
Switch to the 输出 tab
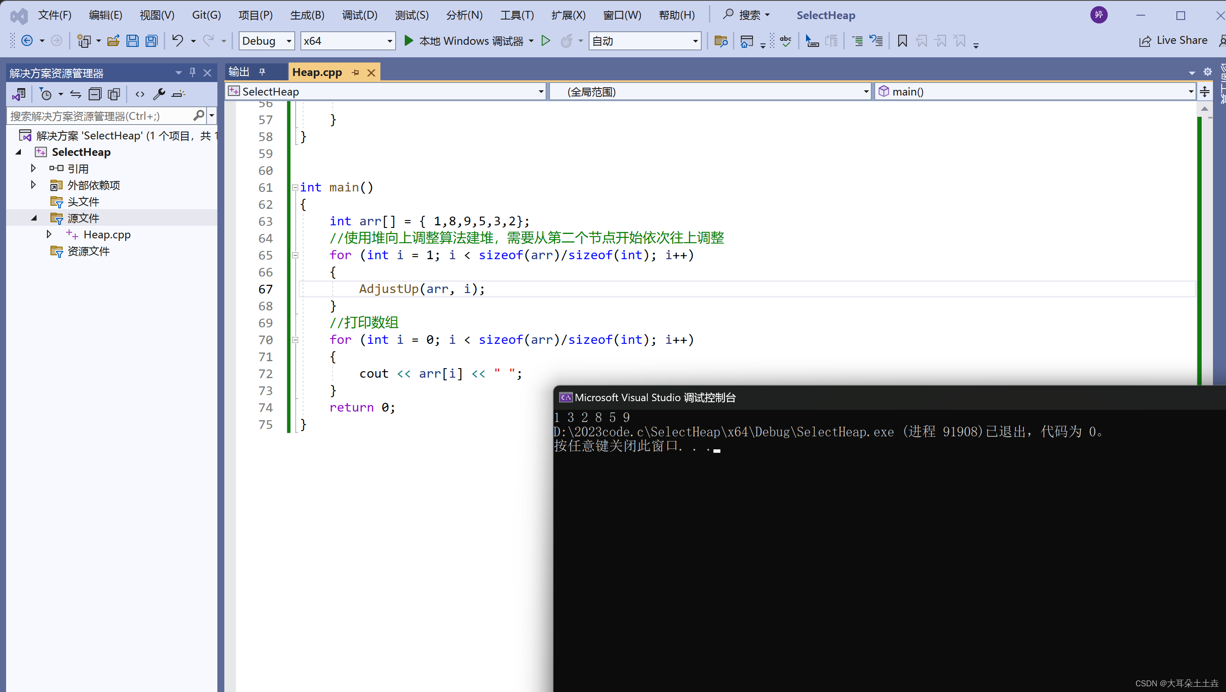tap(239, 72)
